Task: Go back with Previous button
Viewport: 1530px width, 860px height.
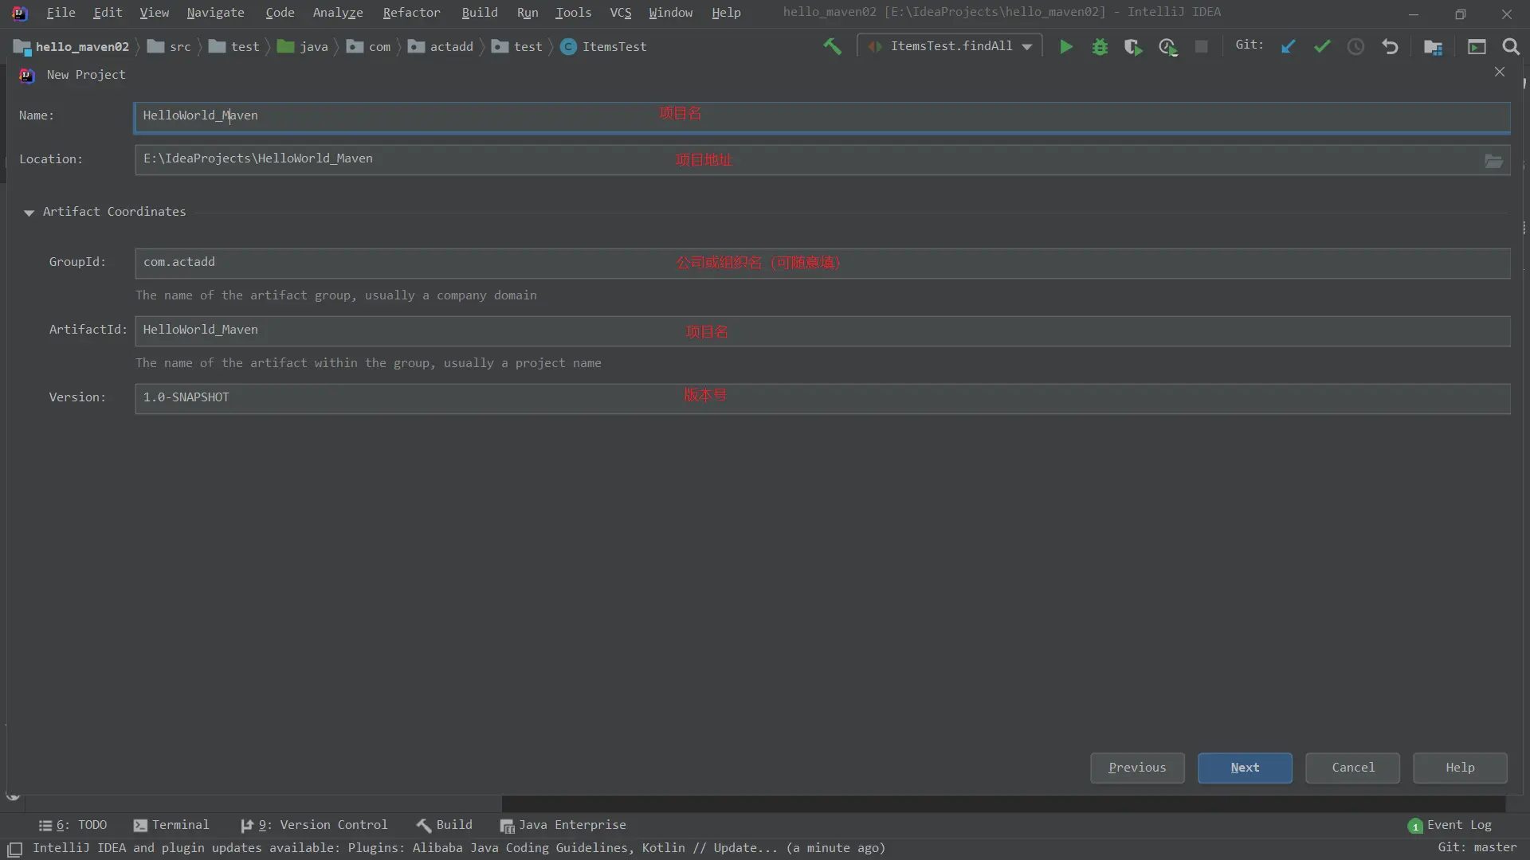Action: click(1136, 768)
